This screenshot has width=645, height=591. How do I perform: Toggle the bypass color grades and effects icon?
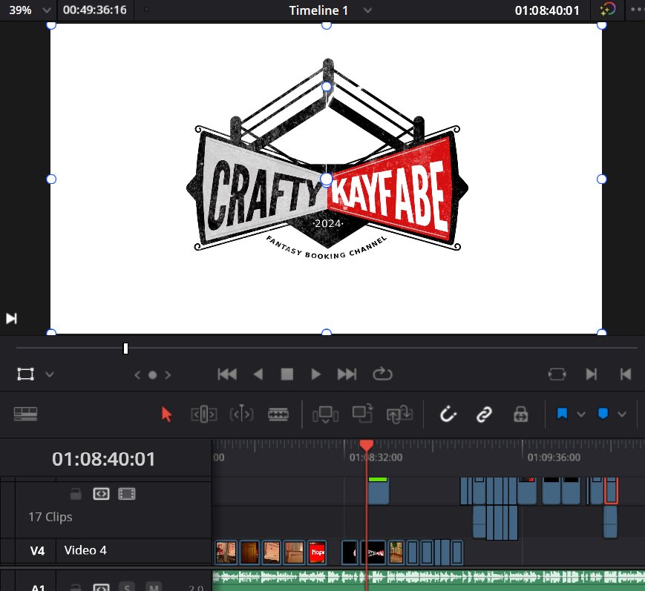pyautogui.click(x=608, y=9)
